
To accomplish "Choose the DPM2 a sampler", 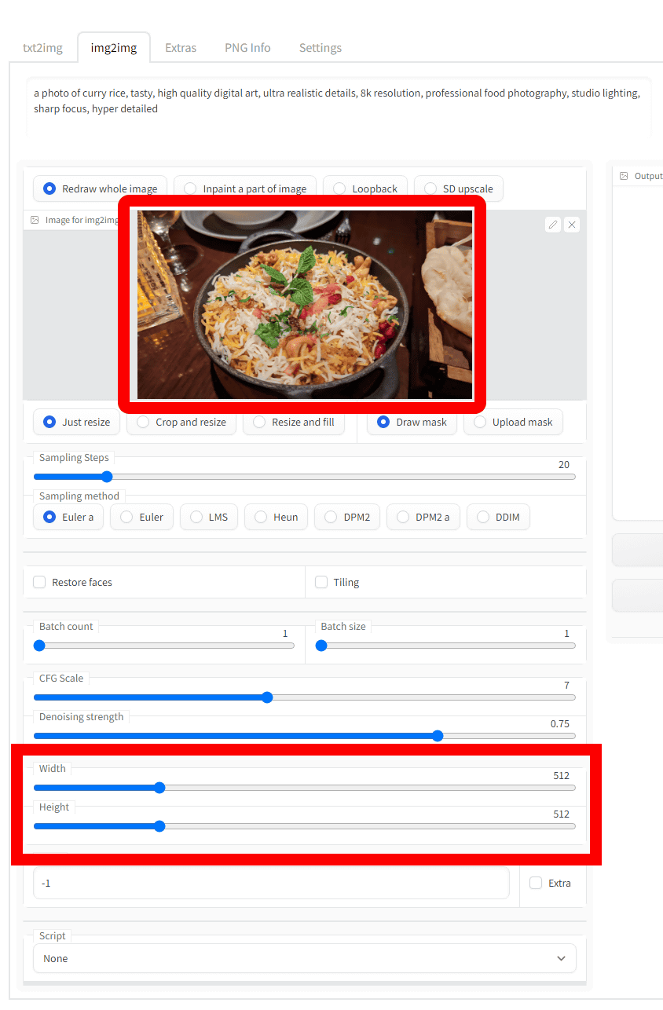I will pyautogui.click(x=423, y=517).
